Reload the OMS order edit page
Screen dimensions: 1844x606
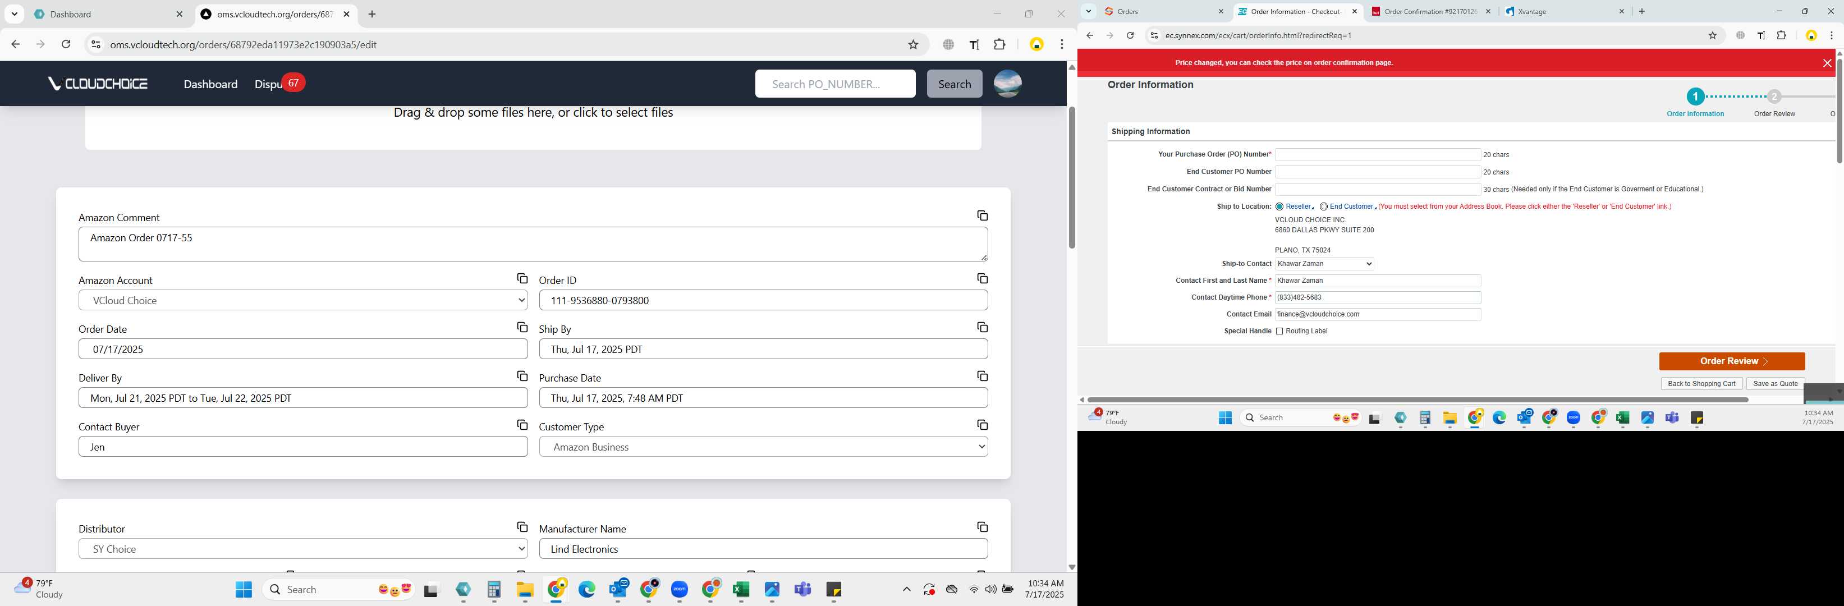[66, 44]
